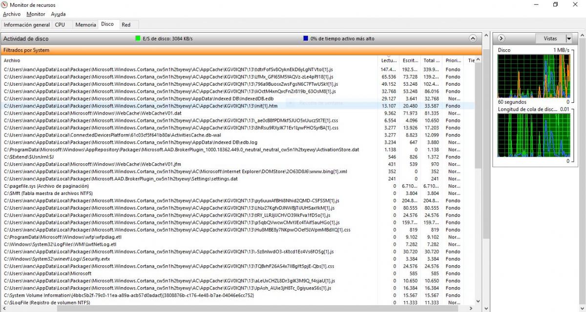586x312 pixels.
Task: Select the C:\$Mft NTFS table row
Action: [238, 194]
